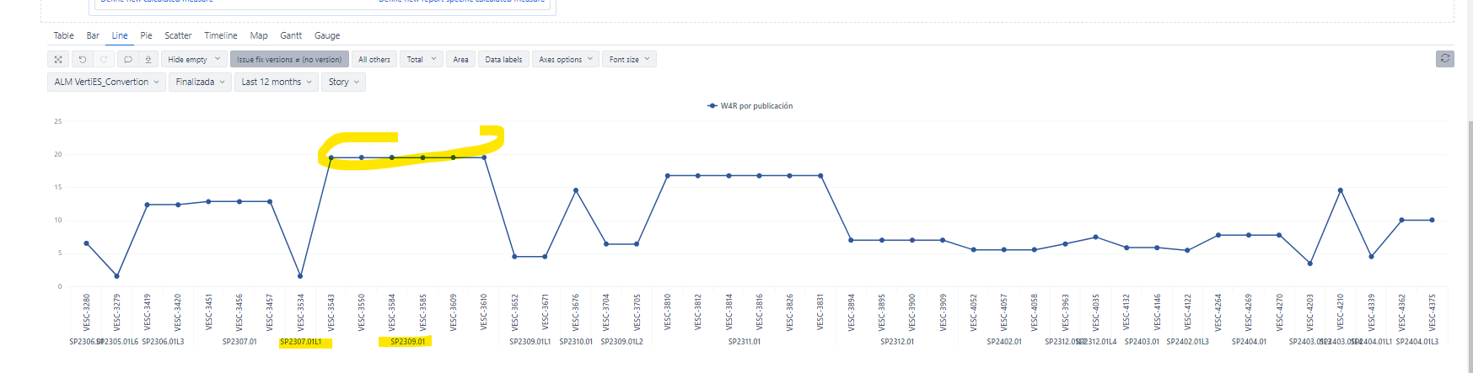Click the VESC-4203 data point

(1309, 264)
